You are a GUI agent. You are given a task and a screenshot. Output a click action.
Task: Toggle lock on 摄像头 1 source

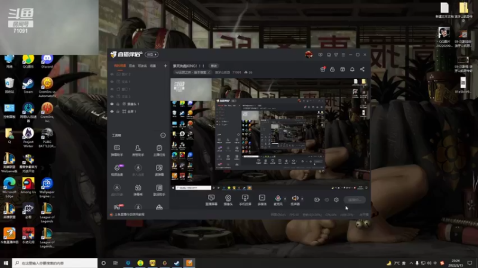[x=118, y=104]
